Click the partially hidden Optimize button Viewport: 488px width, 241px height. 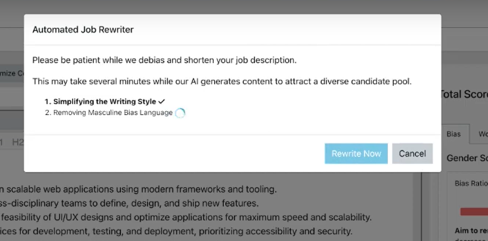[x=12, y=73]
